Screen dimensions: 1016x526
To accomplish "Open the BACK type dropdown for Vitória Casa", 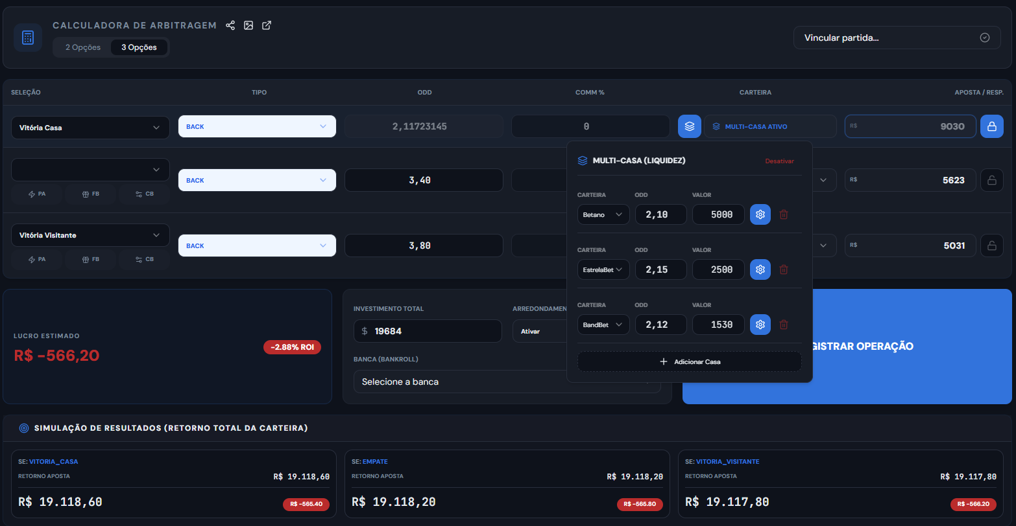I will point(257,126).
